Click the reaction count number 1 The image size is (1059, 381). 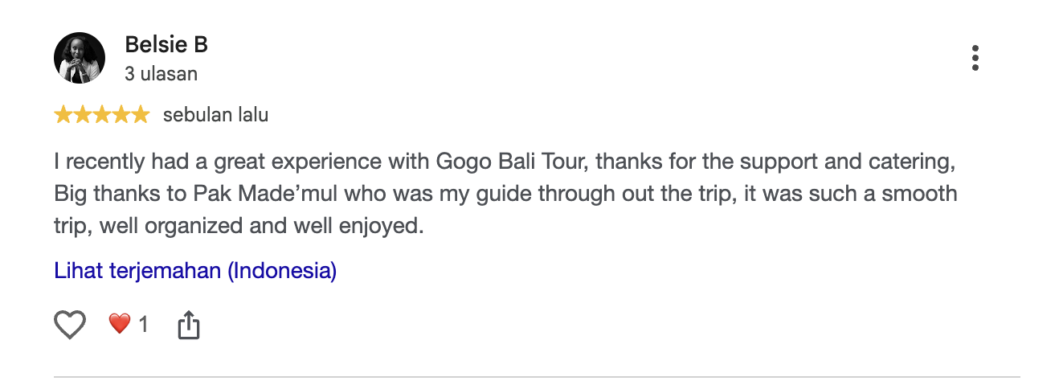(143, 325)
